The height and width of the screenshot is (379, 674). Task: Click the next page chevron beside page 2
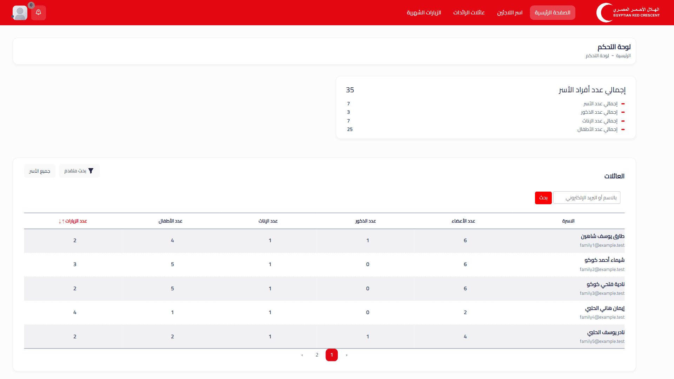click(302, 355)
